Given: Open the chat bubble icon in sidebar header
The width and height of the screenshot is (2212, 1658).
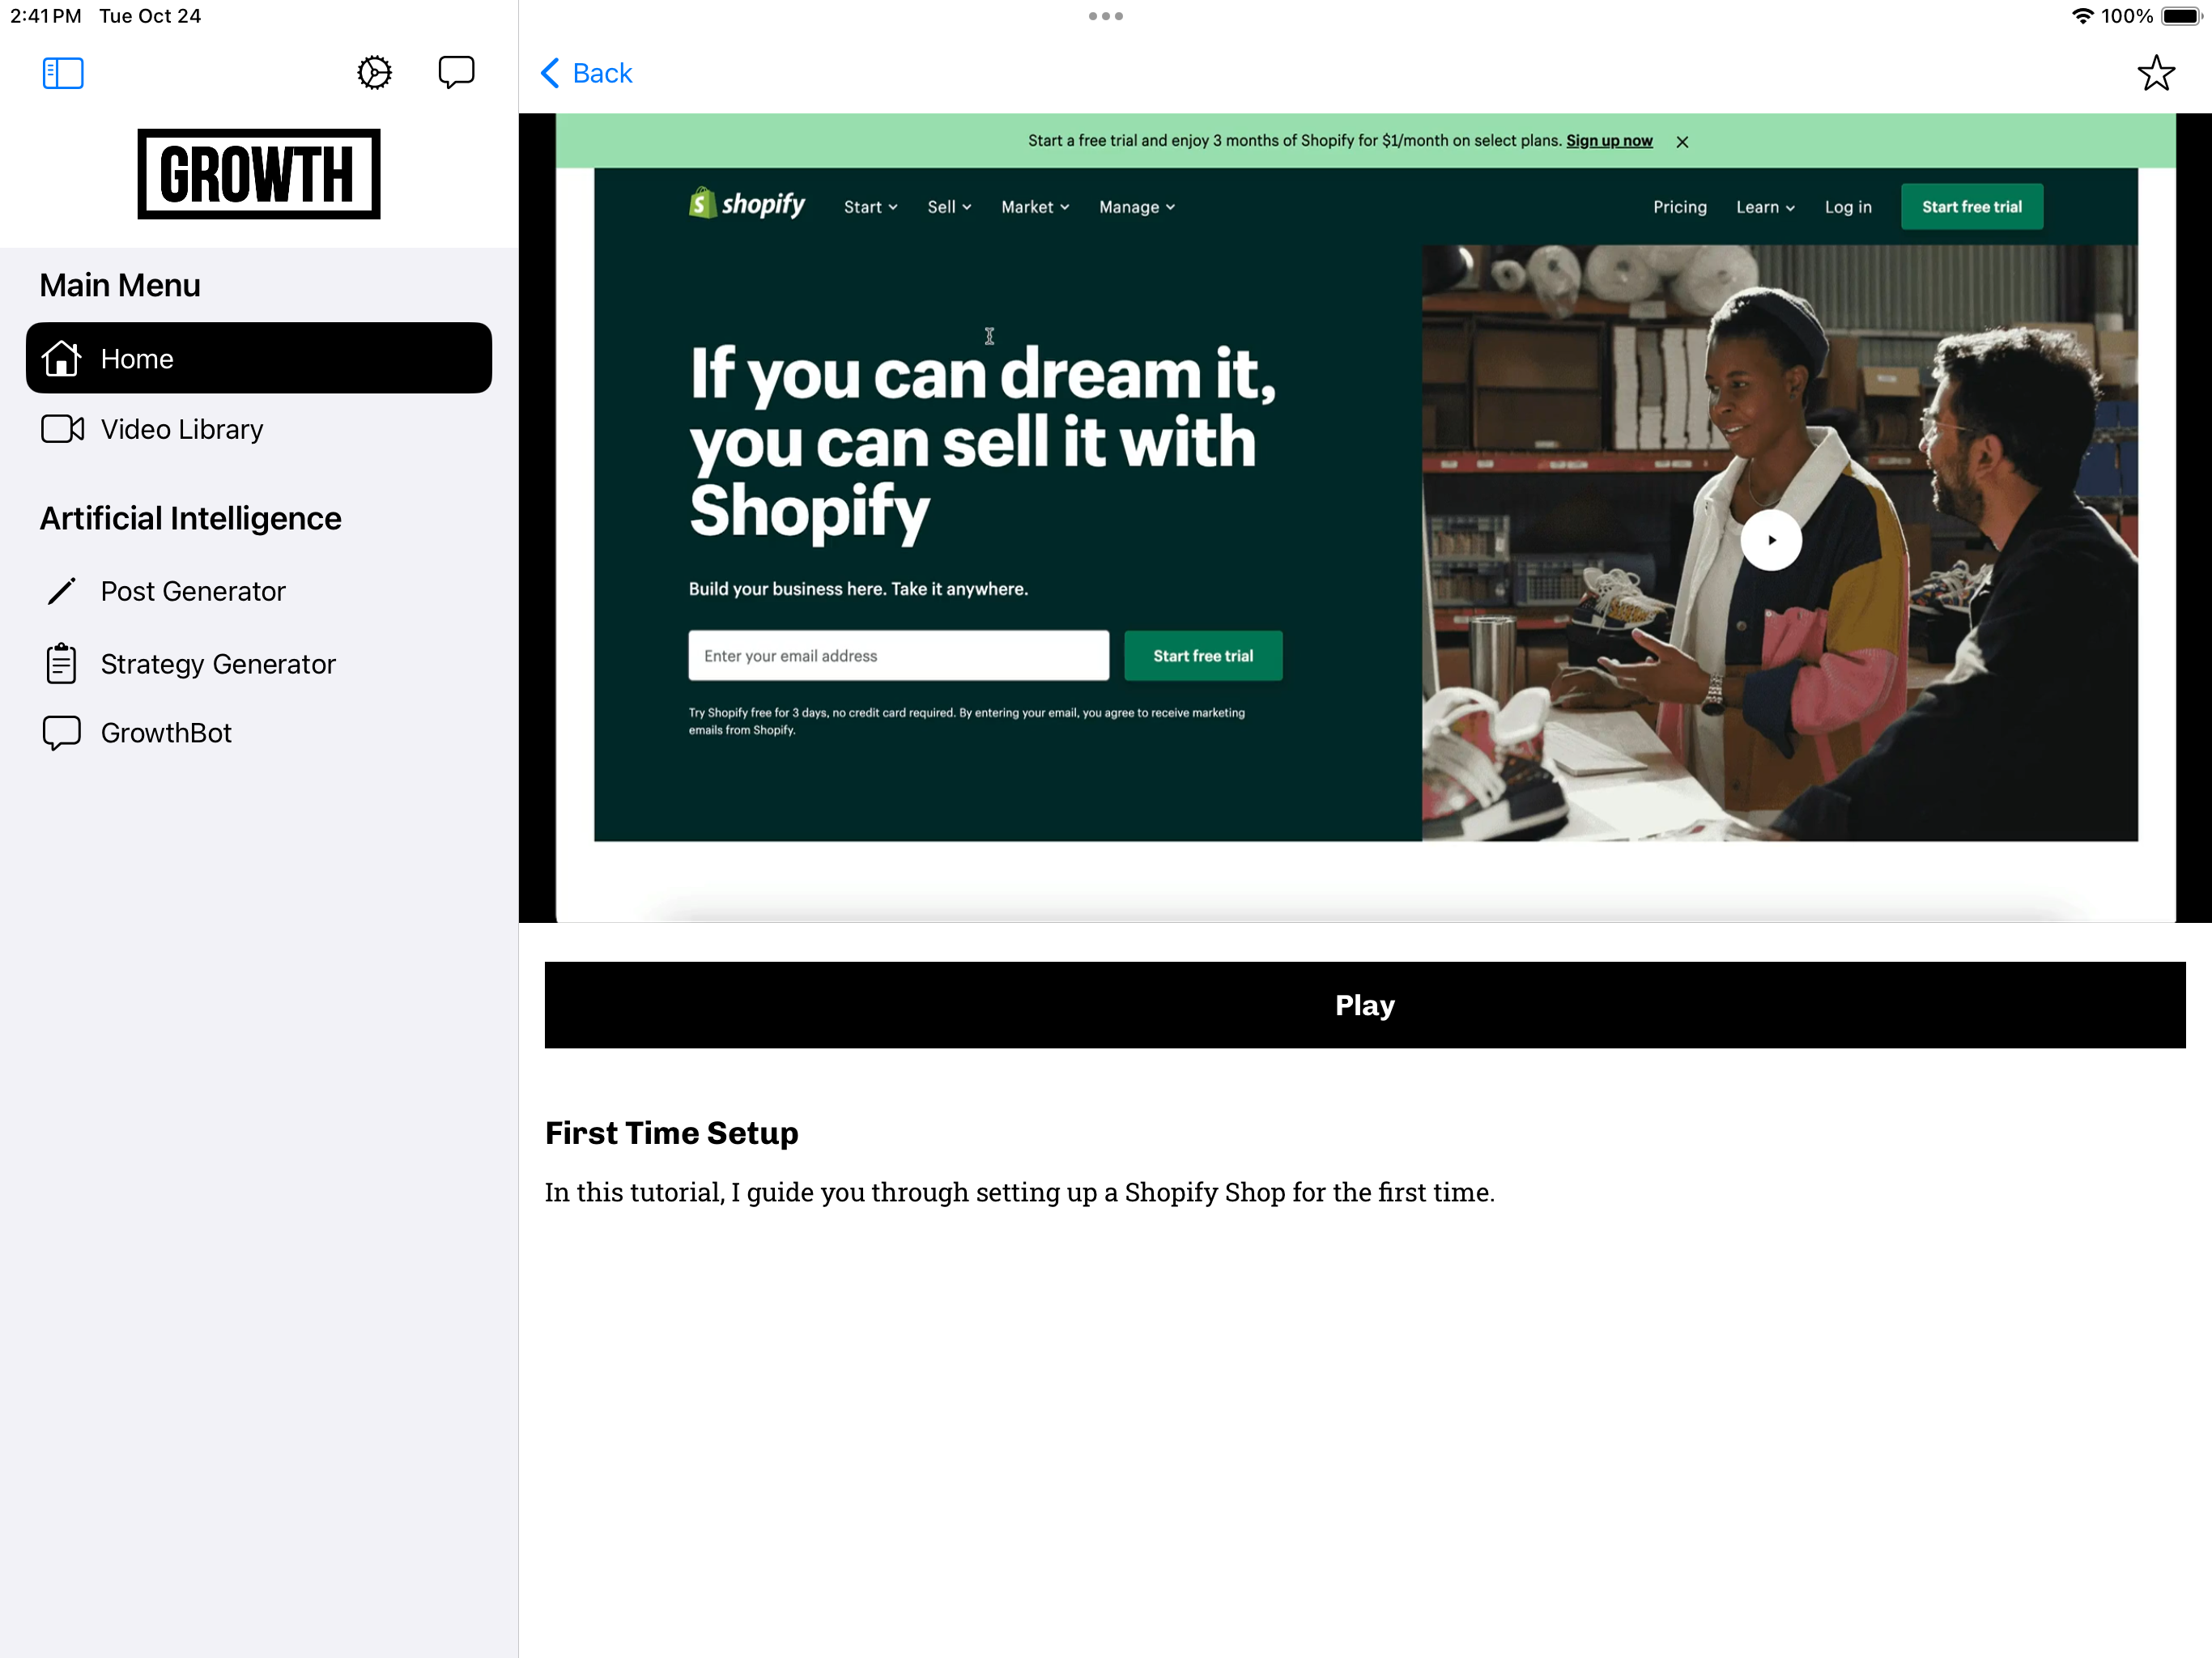Looking at the screenshot, I should point(457,72).
